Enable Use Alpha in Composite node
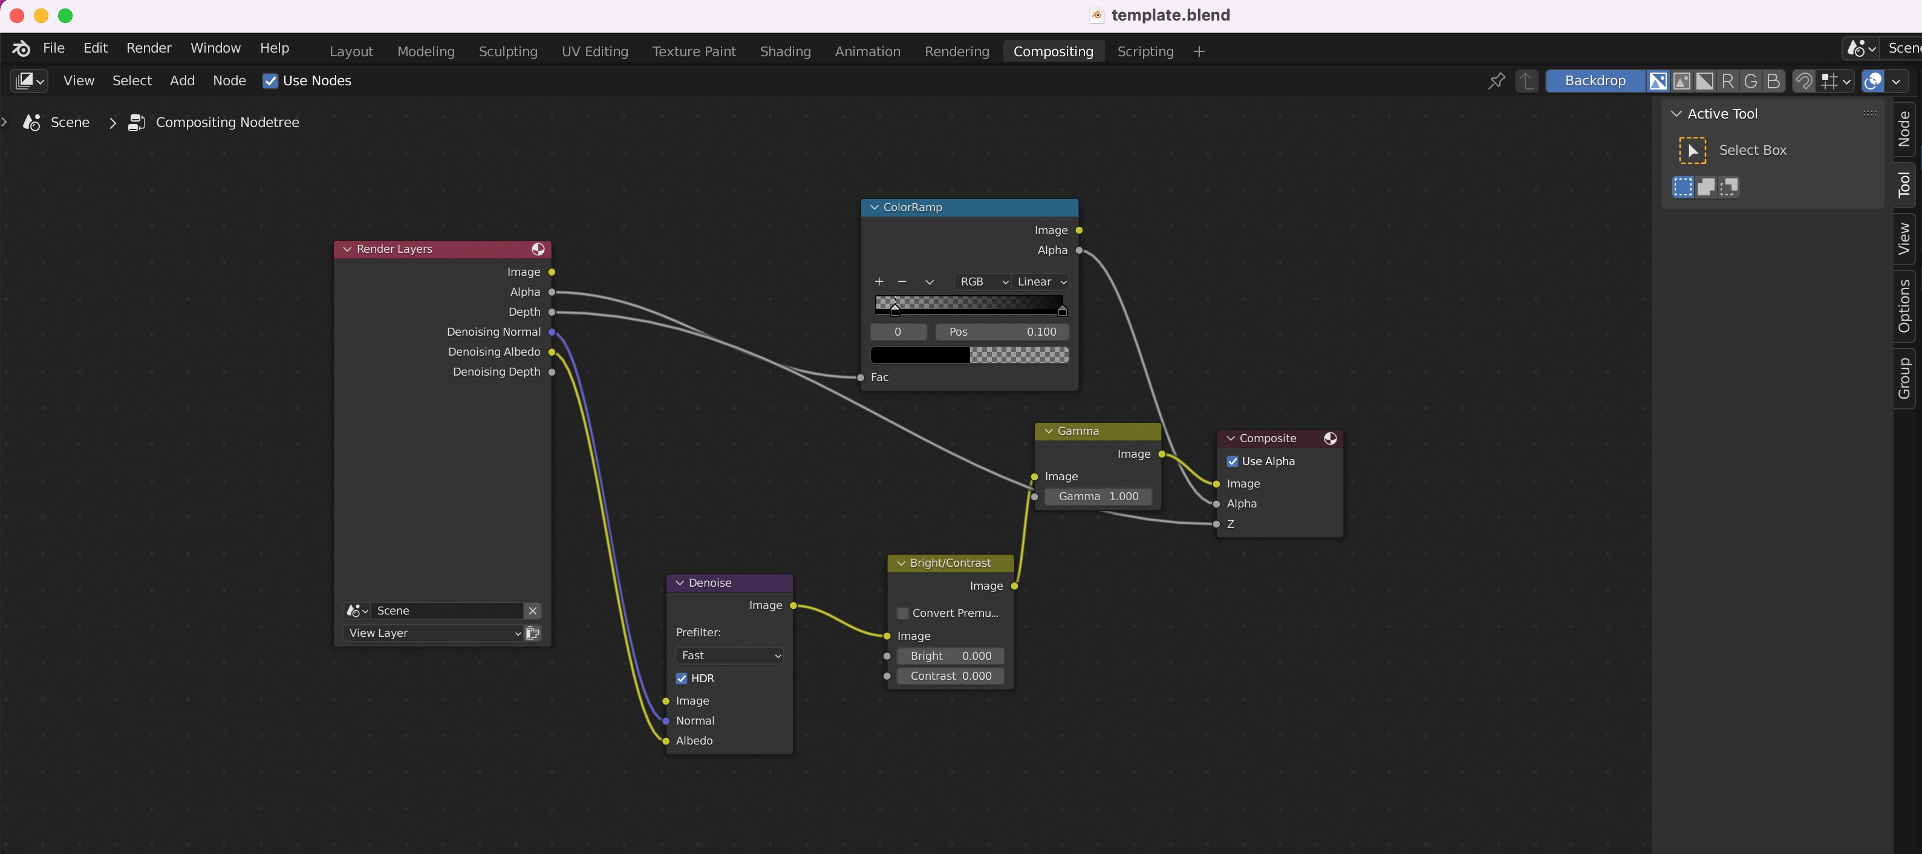Image resolution: width=1922 pixels, height=854 pixels. (x=1232, y=462)
